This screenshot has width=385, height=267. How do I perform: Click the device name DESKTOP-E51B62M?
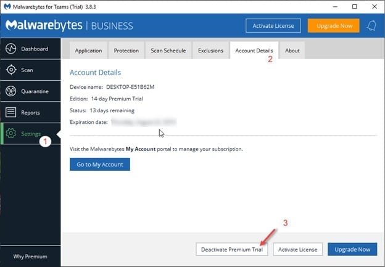(130, 87)
